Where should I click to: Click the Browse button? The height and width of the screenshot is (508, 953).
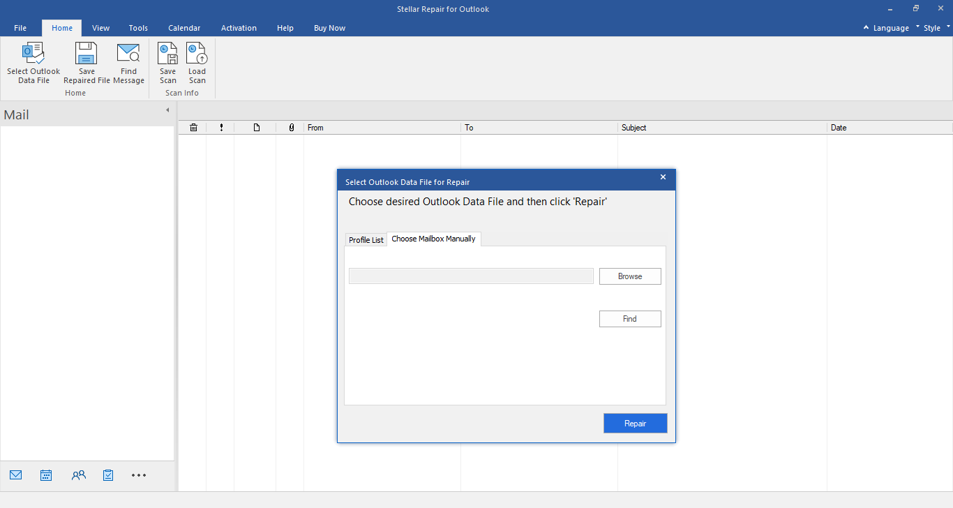pyautogui.click(x=630, y=276)
